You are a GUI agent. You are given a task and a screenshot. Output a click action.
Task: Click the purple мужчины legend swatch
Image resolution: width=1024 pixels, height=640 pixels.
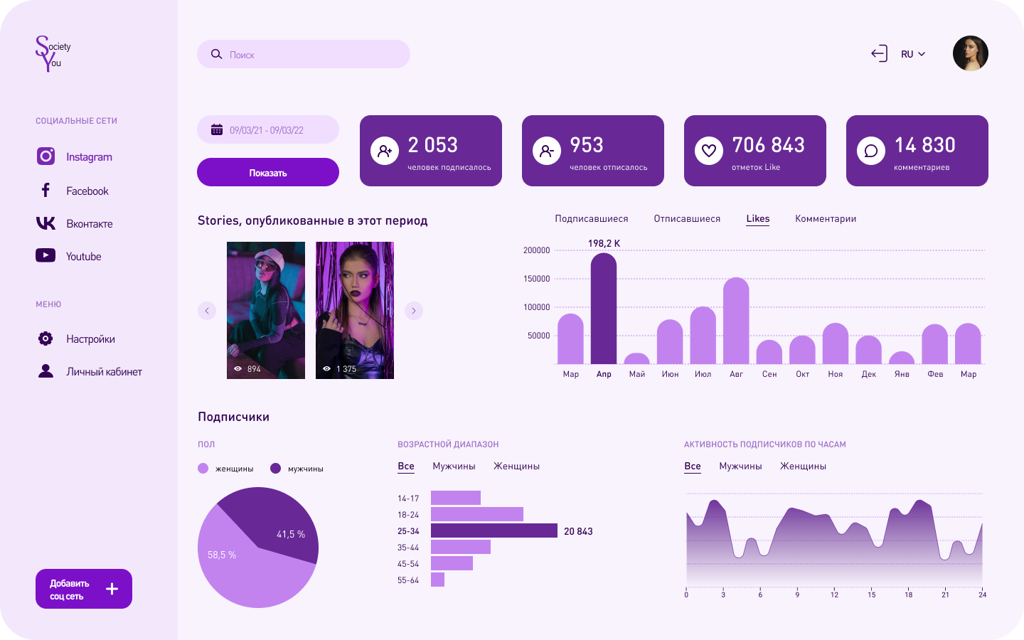tap(276, 468)
